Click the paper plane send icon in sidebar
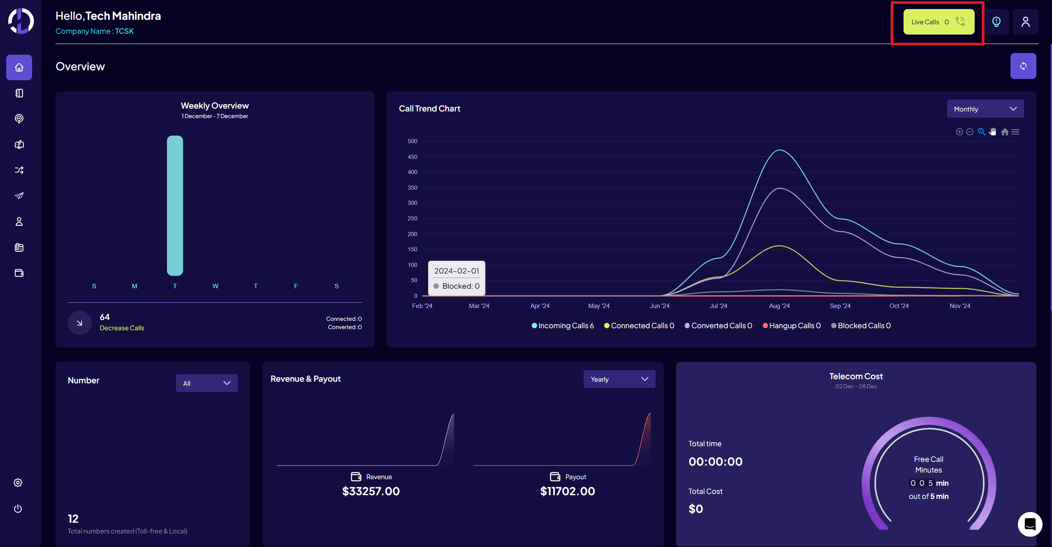The width and height of the screenshot is (1052, 547). 19,195
